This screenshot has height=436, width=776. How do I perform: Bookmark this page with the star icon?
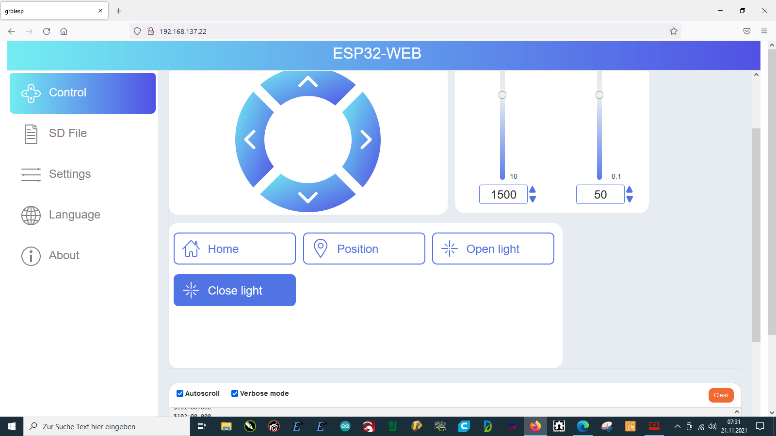673,31
